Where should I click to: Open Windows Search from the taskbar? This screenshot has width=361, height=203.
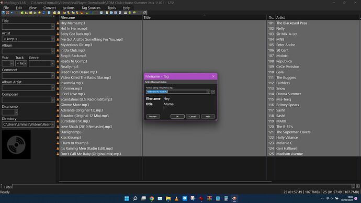pyautogui.click(x=135, y=198)
